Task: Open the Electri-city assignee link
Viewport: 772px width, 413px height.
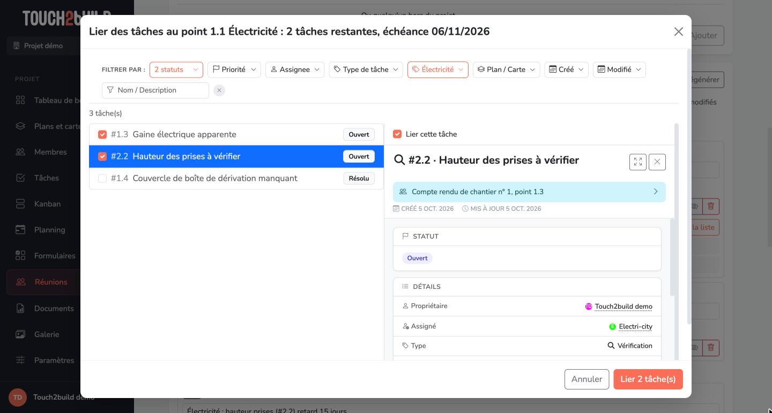Action: tap(635, 327)
